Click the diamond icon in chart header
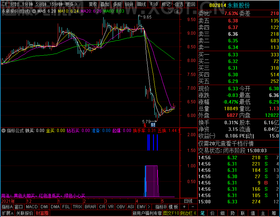Screen dimensions: 280x217 click(x=170, y=12)
